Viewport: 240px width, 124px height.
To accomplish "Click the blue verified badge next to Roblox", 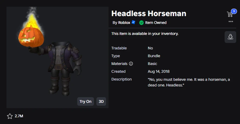I will [133, 22].
